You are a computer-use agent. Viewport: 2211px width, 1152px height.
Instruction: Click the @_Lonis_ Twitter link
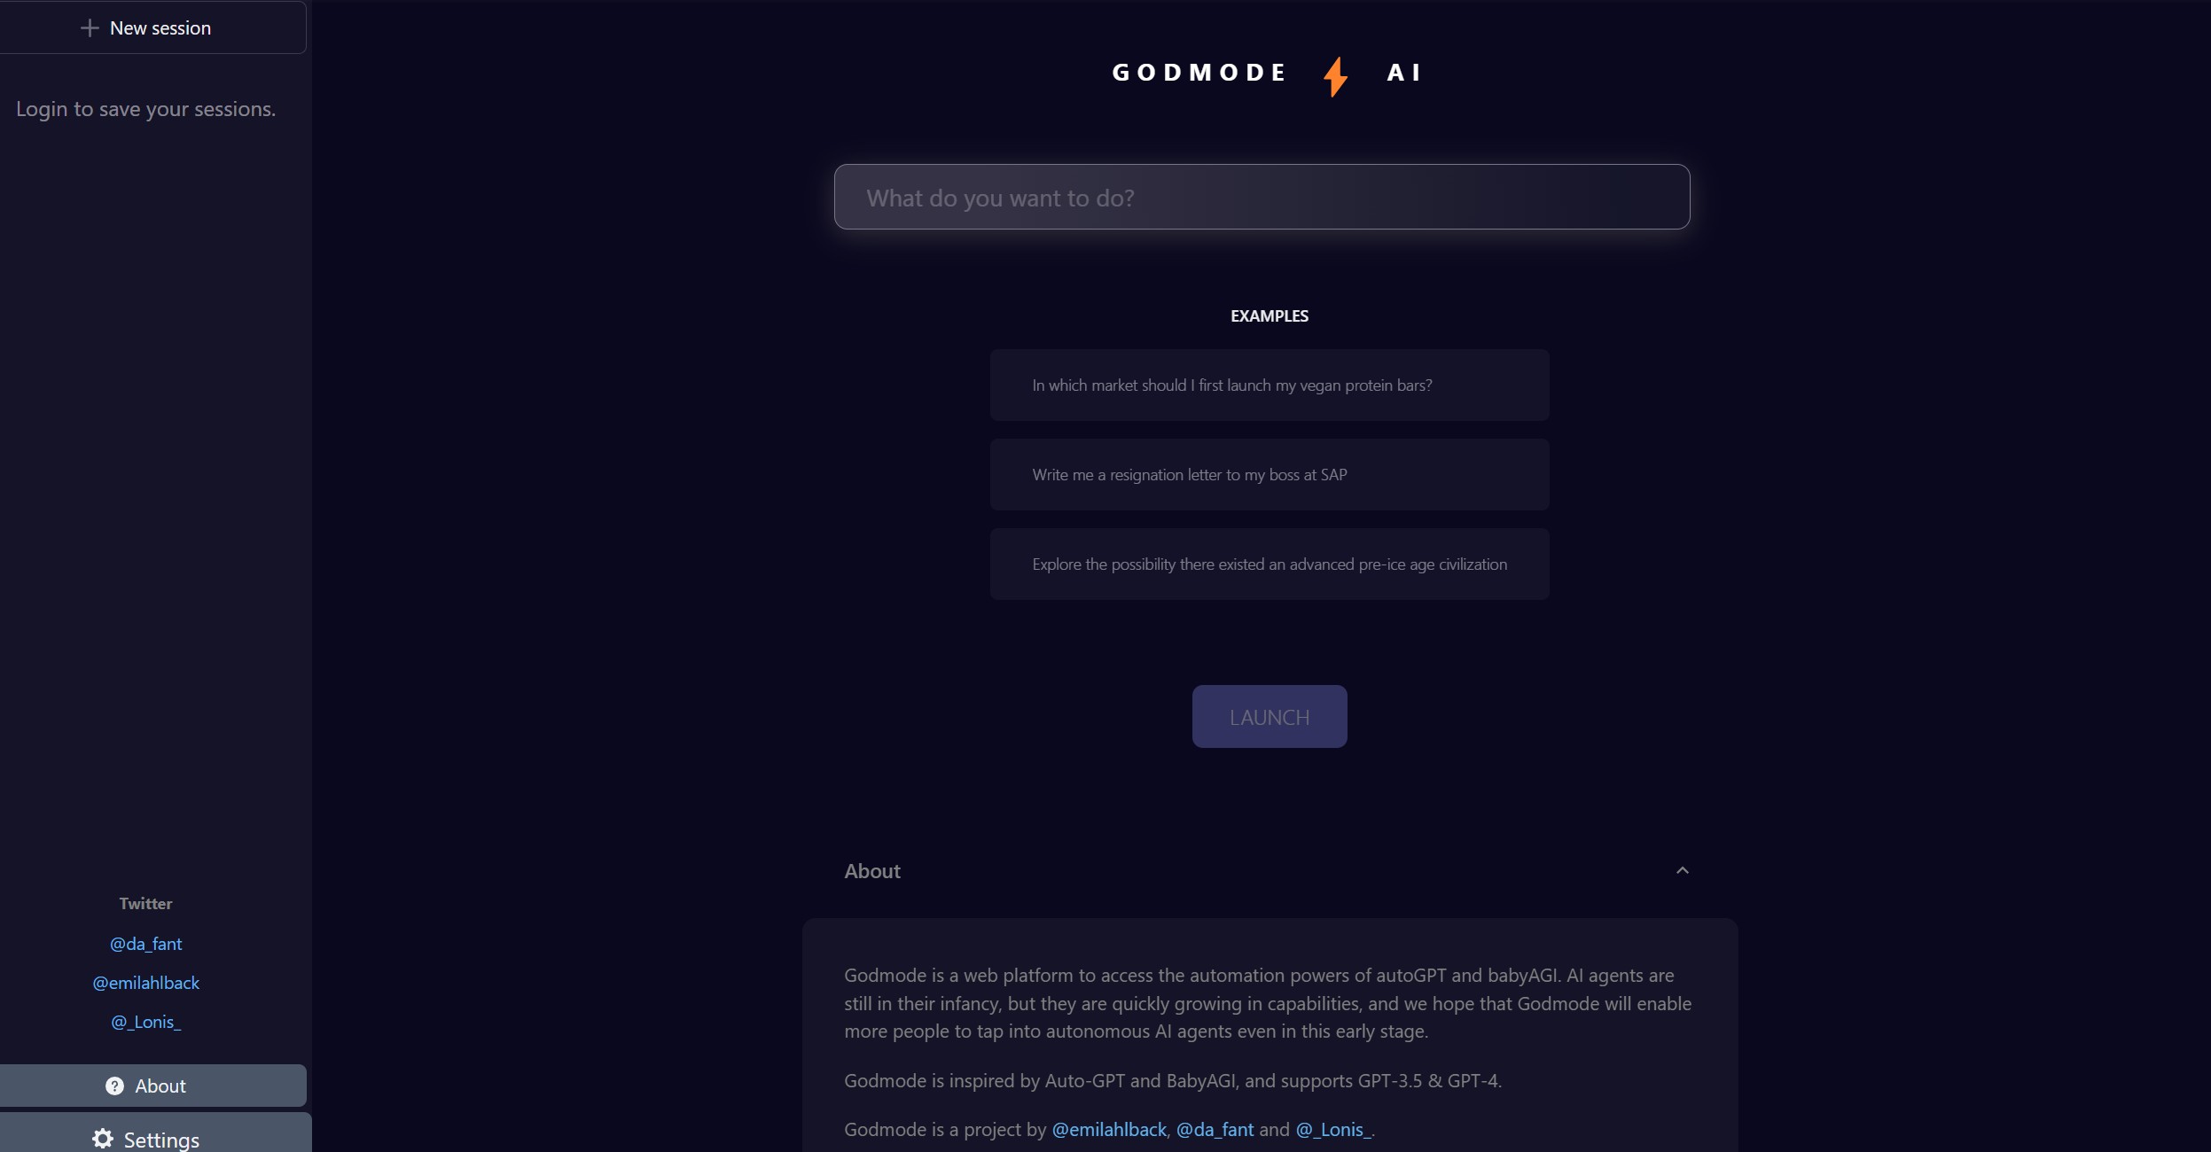pyautogui.click(x=145, y=1021)
